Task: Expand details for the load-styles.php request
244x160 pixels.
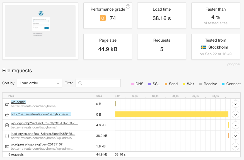Action: pos(236,136)
